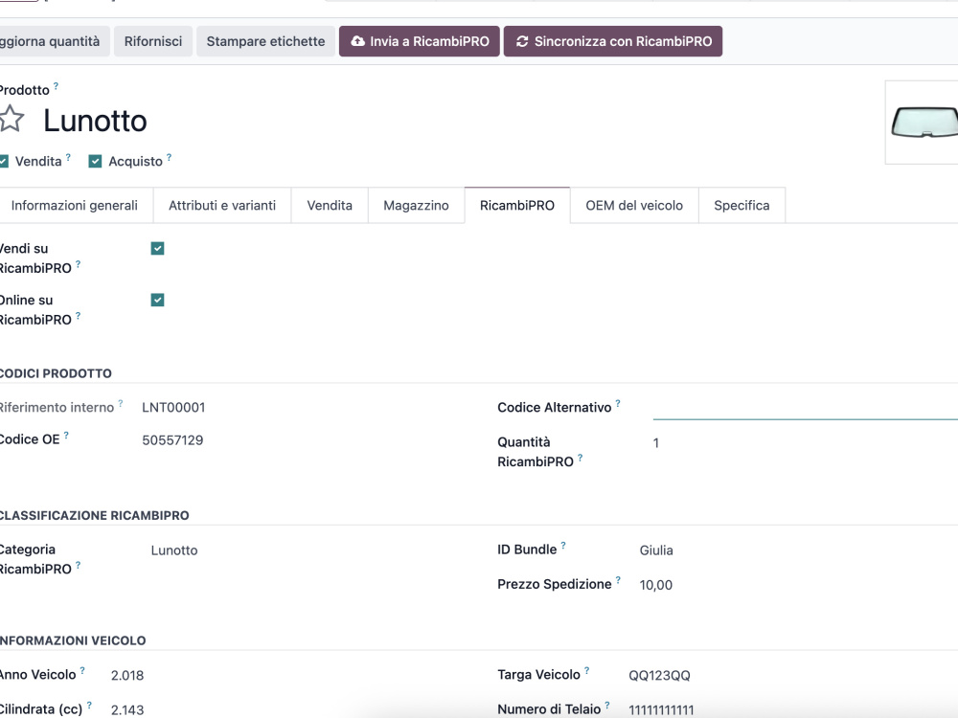Click Prezzo Spedizione value 10,00
The width and height of the screenshot is (958, 718).
pyautogui.click(x=656, y=585)
